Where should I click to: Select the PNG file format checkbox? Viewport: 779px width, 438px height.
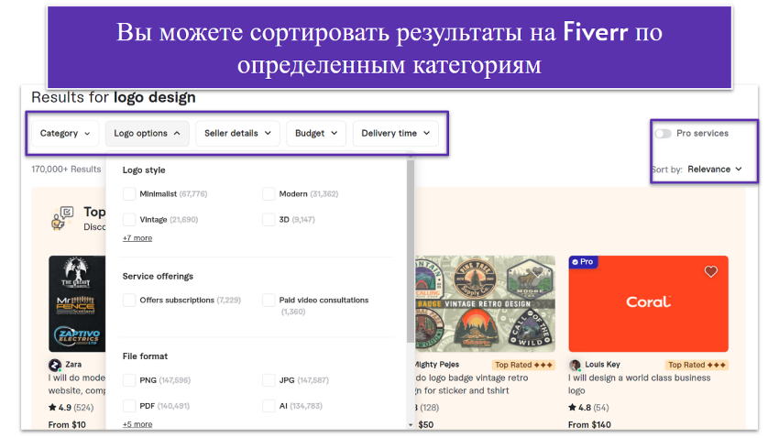tap(129, 380)
